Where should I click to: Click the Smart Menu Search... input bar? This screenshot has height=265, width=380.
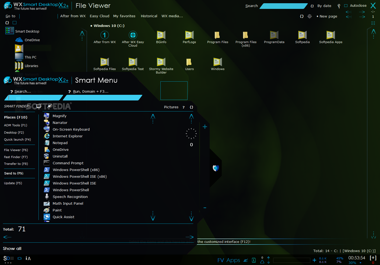34,97
